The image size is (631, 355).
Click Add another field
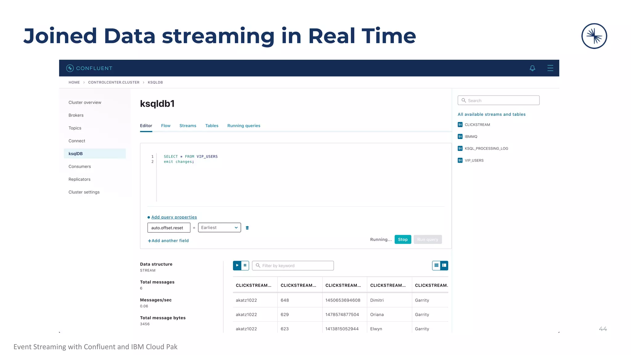(x=168, y=241)
